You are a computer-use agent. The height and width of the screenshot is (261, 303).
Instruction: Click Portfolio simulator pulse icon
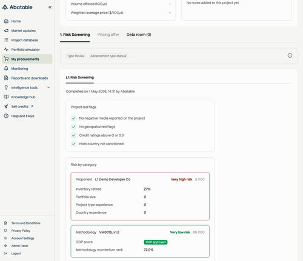[6, 50]
